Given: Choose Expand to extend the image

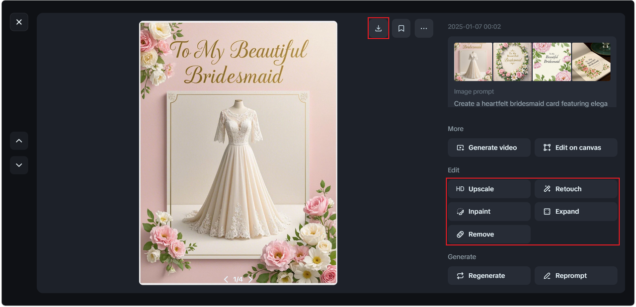Looking at the screenshot, I should click(x=576, y=212).
